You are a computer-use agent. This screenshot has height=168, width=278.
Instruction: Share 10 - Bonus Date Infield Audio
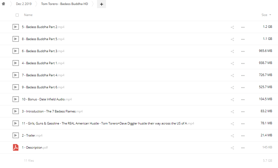click(232, 100)
